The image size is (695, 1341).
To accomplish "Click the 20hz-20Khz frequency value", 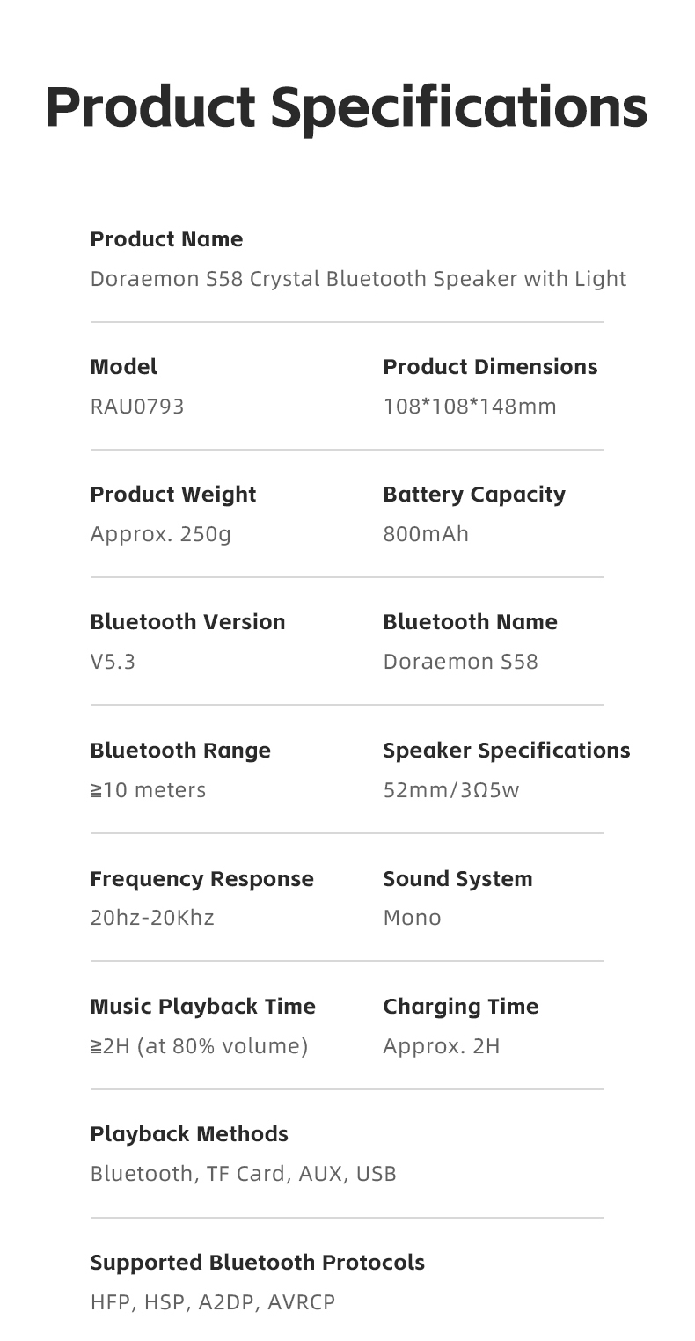I will coord(152,918).
